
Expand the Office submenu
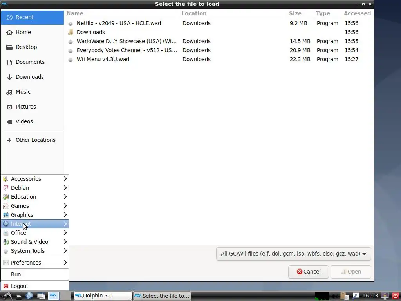point(35,233)
